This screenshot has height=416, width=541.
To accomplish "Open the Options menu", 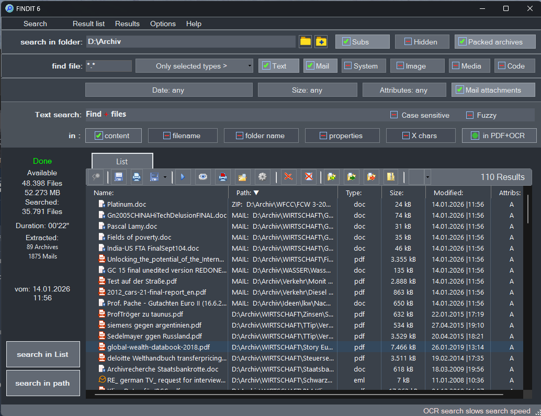I will click(163, 24).
